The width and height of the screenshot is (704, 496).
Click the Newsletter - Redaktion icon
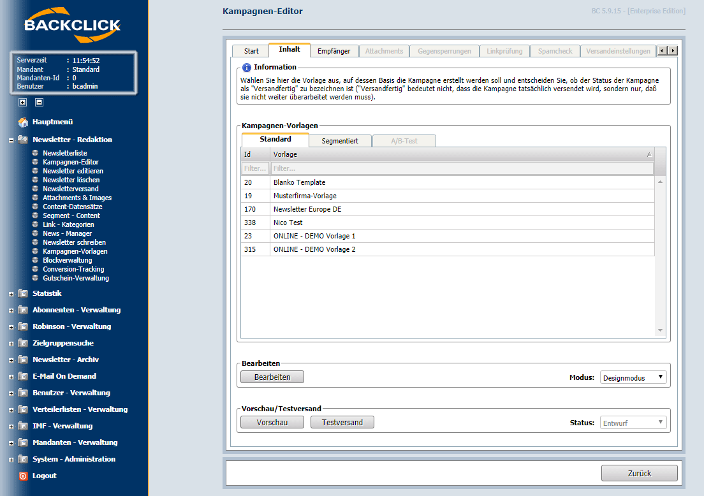click(22, 140)
